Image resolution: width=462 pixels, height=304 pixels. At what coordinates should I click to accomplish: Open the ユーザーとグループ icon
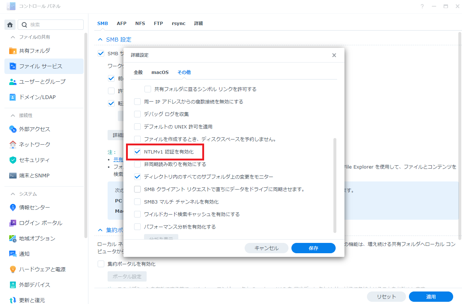(13, 82)
